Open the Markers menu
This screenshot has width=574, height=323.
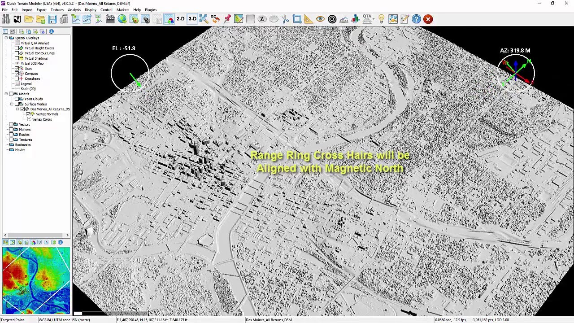(x=123, y=10)
